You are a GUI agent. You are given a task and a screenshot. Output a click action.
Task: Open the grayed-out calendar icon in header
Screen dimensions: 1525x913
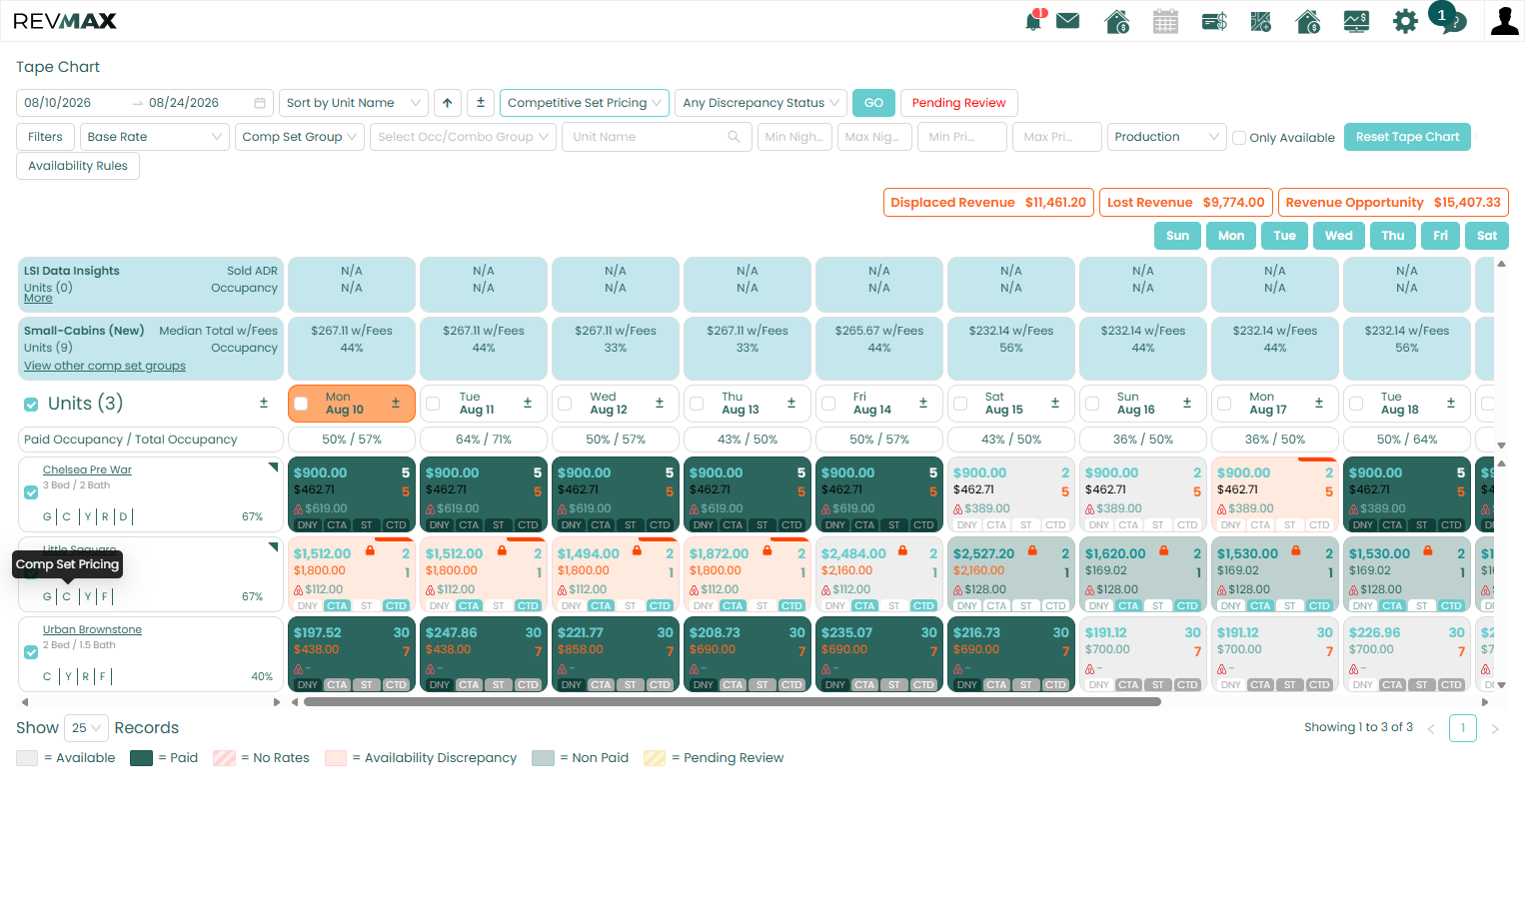[1165, 21]
